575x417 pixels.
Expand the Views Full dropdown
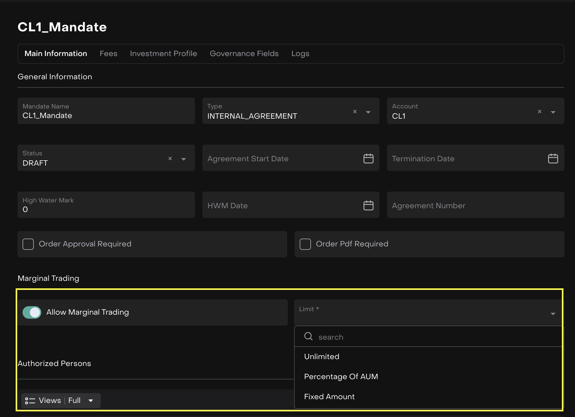coord(91,401)
